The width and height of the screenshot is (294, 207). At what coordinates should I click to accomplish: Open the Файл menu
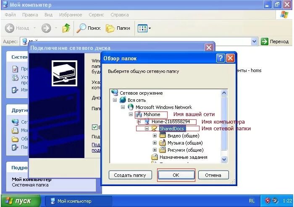[x=10, y=15]
